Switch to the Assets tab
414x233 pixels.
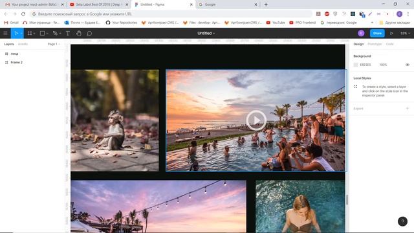click(x=23, y=44)
